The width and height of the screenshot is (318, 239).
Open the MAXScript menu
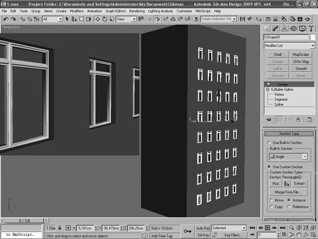point(203,11)
